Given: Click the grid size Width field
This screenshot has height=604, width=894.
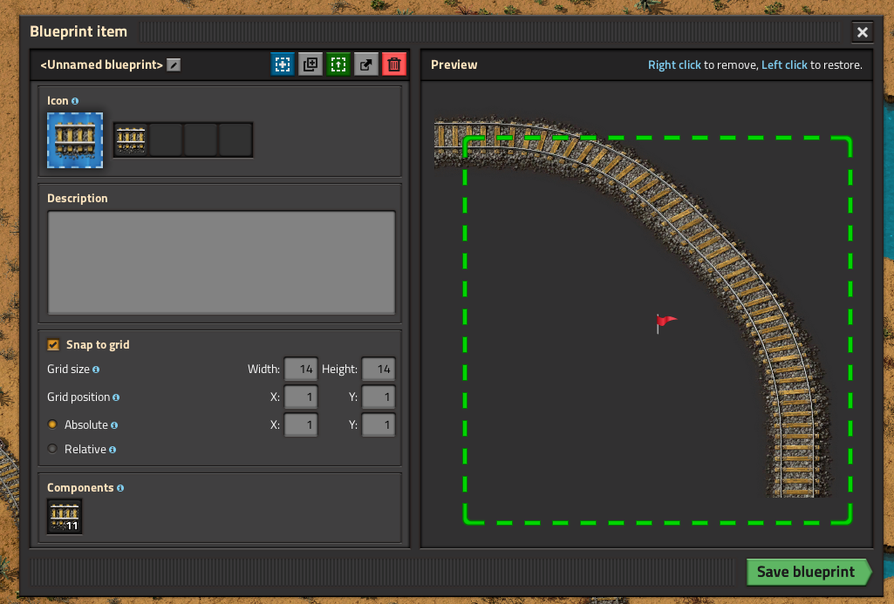Looking at the screenshot, I should pos(300,370).
